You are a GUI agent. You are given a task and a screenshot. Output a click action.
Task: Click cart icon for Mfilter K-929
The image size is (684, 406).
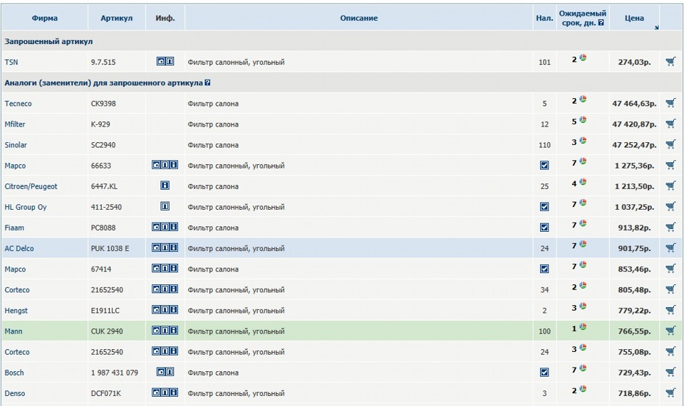670,124
